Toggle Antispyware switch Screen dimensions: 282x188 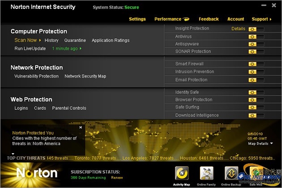tap(256, 44)
